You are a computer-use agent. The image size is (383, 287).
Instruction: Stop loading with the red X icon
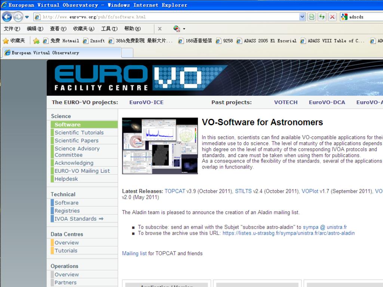pyautogui.click(x=332, y=17)
